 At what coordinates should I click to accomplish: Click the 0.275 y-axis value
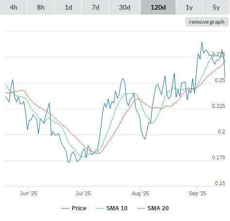pyautogui.click(x=218, y=54)
